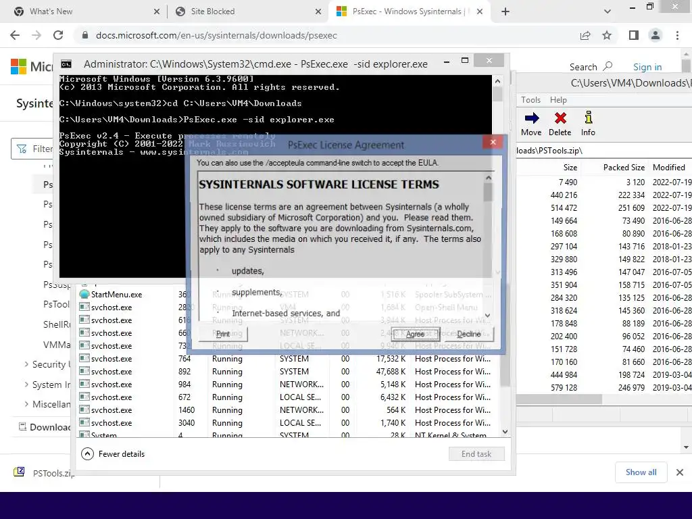Close the PsExec License Agreement dialog

pos(493,142)
